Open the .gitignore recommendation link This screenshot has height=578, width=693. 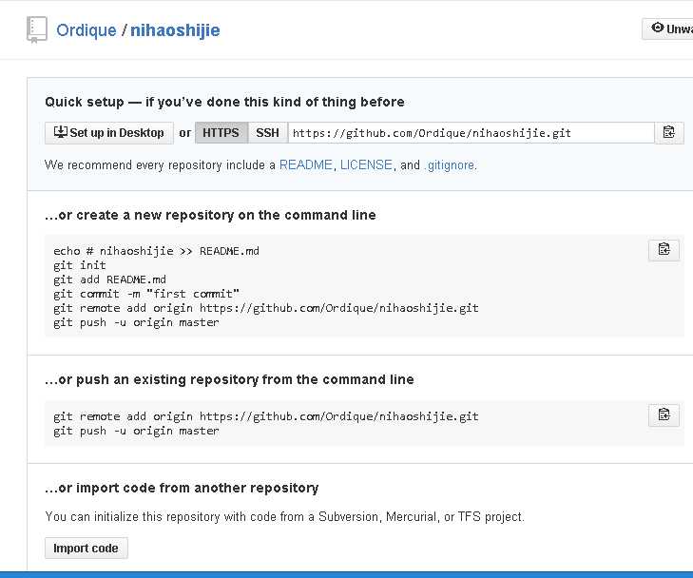tap(450, 165)
